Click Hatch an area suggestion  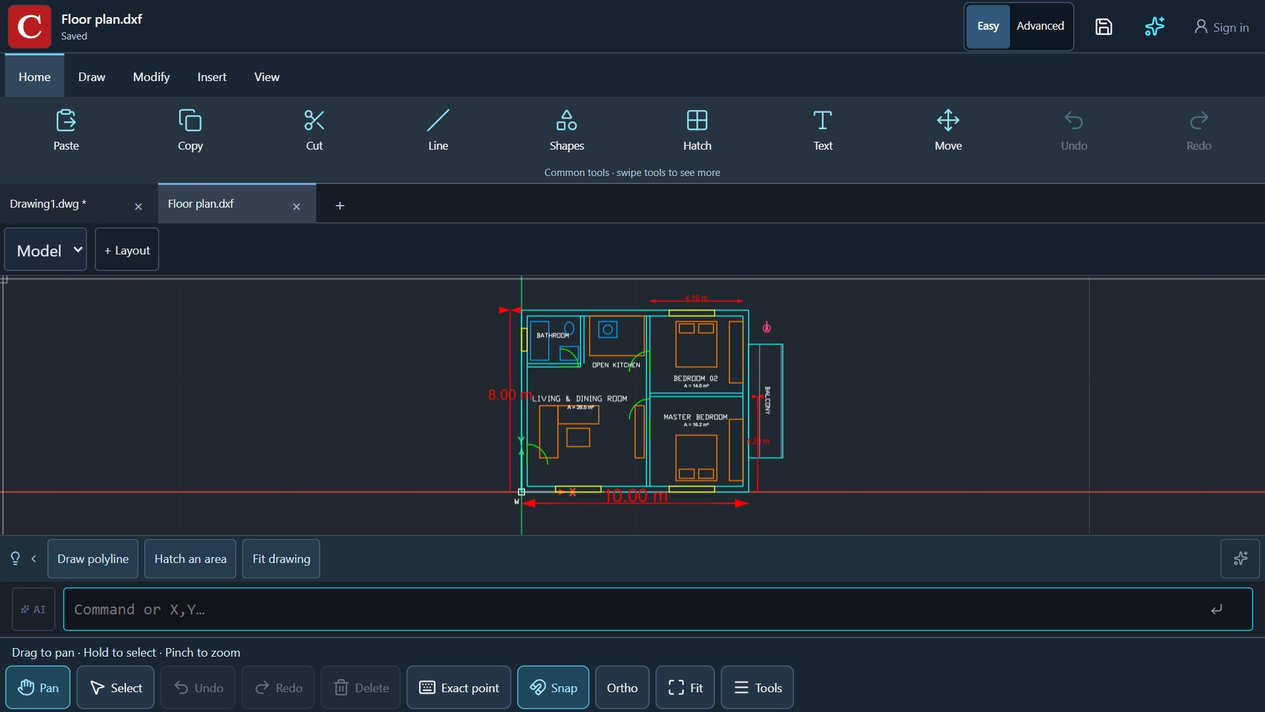190,558
